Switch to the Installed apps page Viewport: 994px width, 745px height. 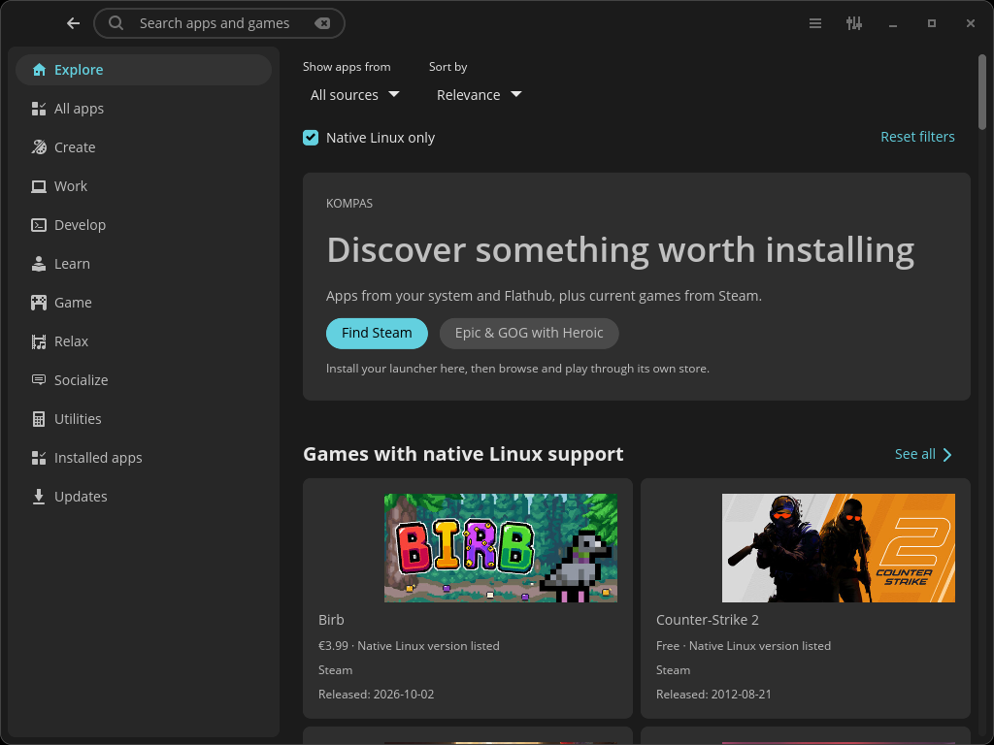click(144, 458)
